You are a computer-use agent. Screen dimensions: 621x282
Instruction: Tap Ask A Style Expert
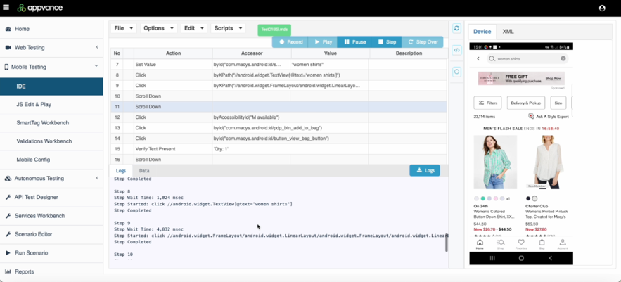[549, 117]
